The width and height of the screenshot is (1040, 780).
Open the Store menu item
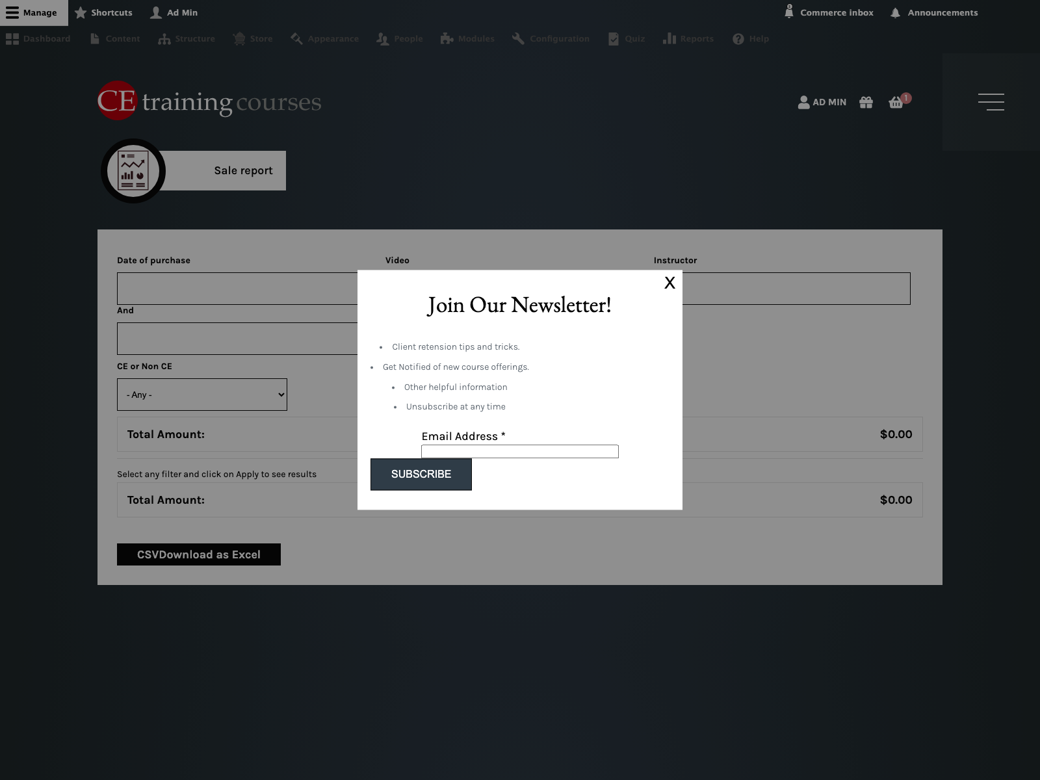(x=253, y=38)
